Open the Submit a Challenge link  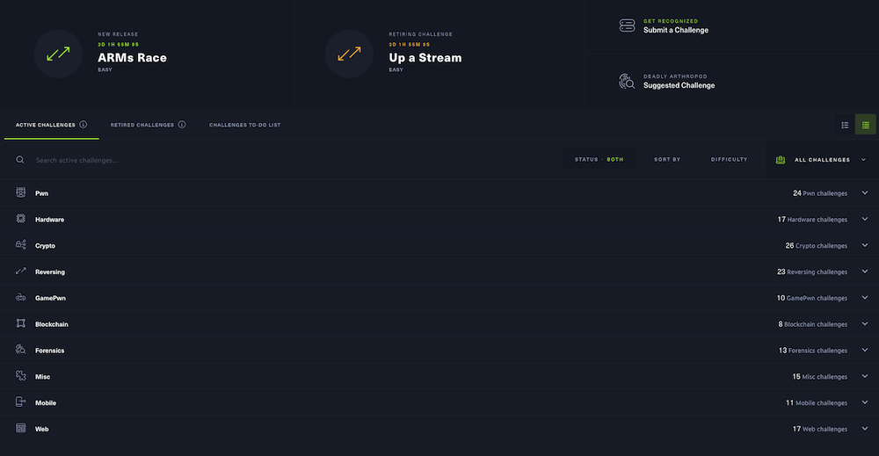click(x=675, y=30)
